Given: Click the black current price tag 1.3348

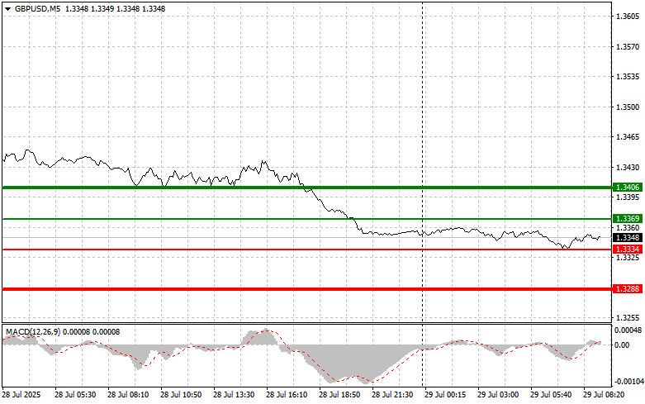Looking at the screenshot, I should (626, 238).
